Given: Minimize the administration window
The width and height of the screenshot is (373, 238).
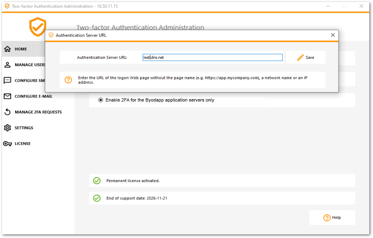Looking at the screenshot, I should (x=328, y=6).
